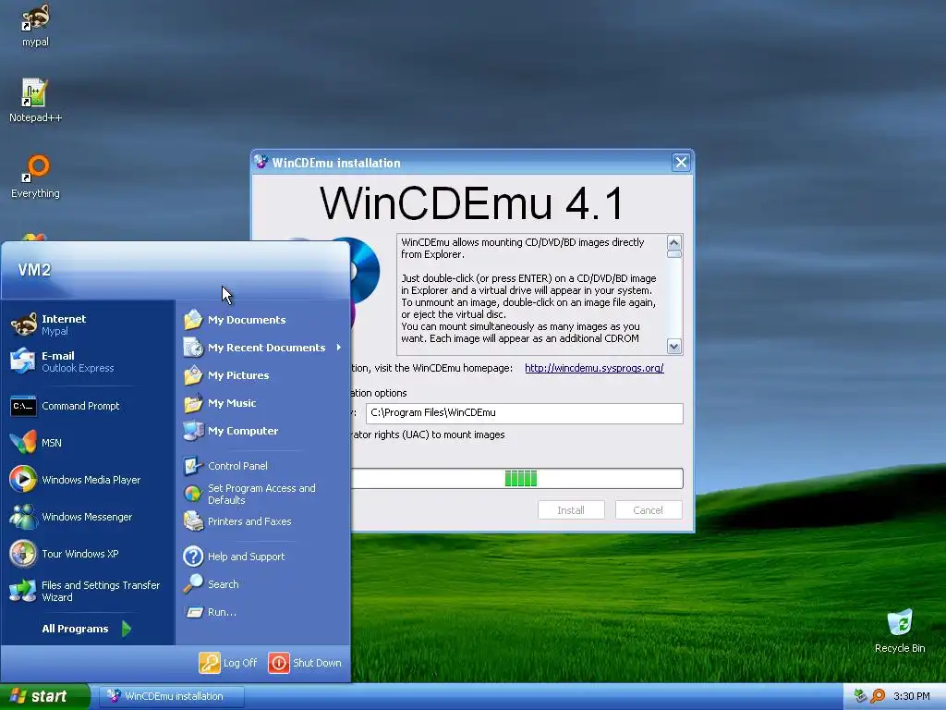
Task: Launch Command Prompt from Start menu
Action: coord(90,406)
